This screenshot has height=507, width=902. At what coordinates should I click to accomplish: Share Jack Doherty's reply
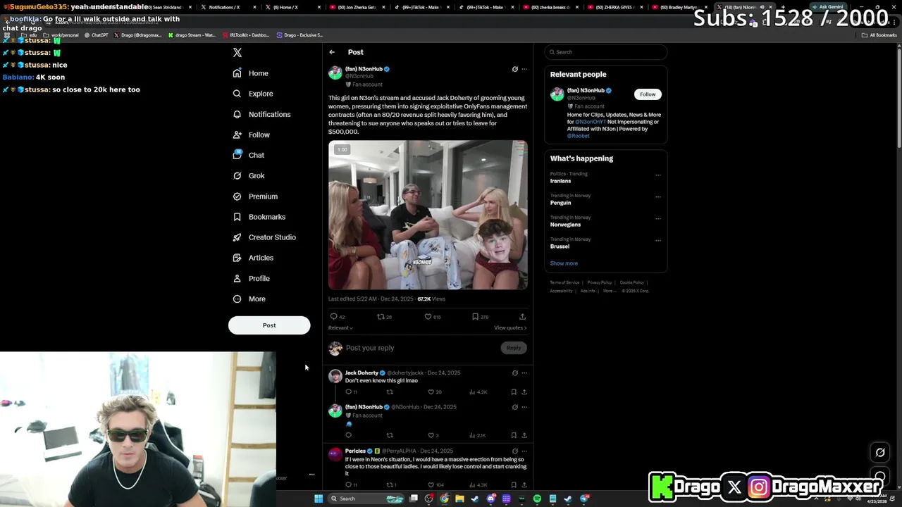[x=524, y=392]
